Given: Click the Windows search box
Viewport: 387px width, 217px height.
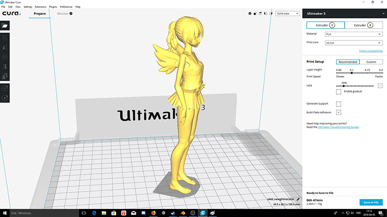Looking at the screenshot, I should coord(44,213).
